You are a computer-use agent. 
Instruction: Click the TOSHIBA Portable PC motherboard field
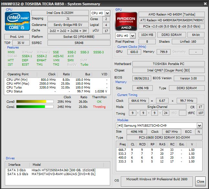tap(169, 64)
